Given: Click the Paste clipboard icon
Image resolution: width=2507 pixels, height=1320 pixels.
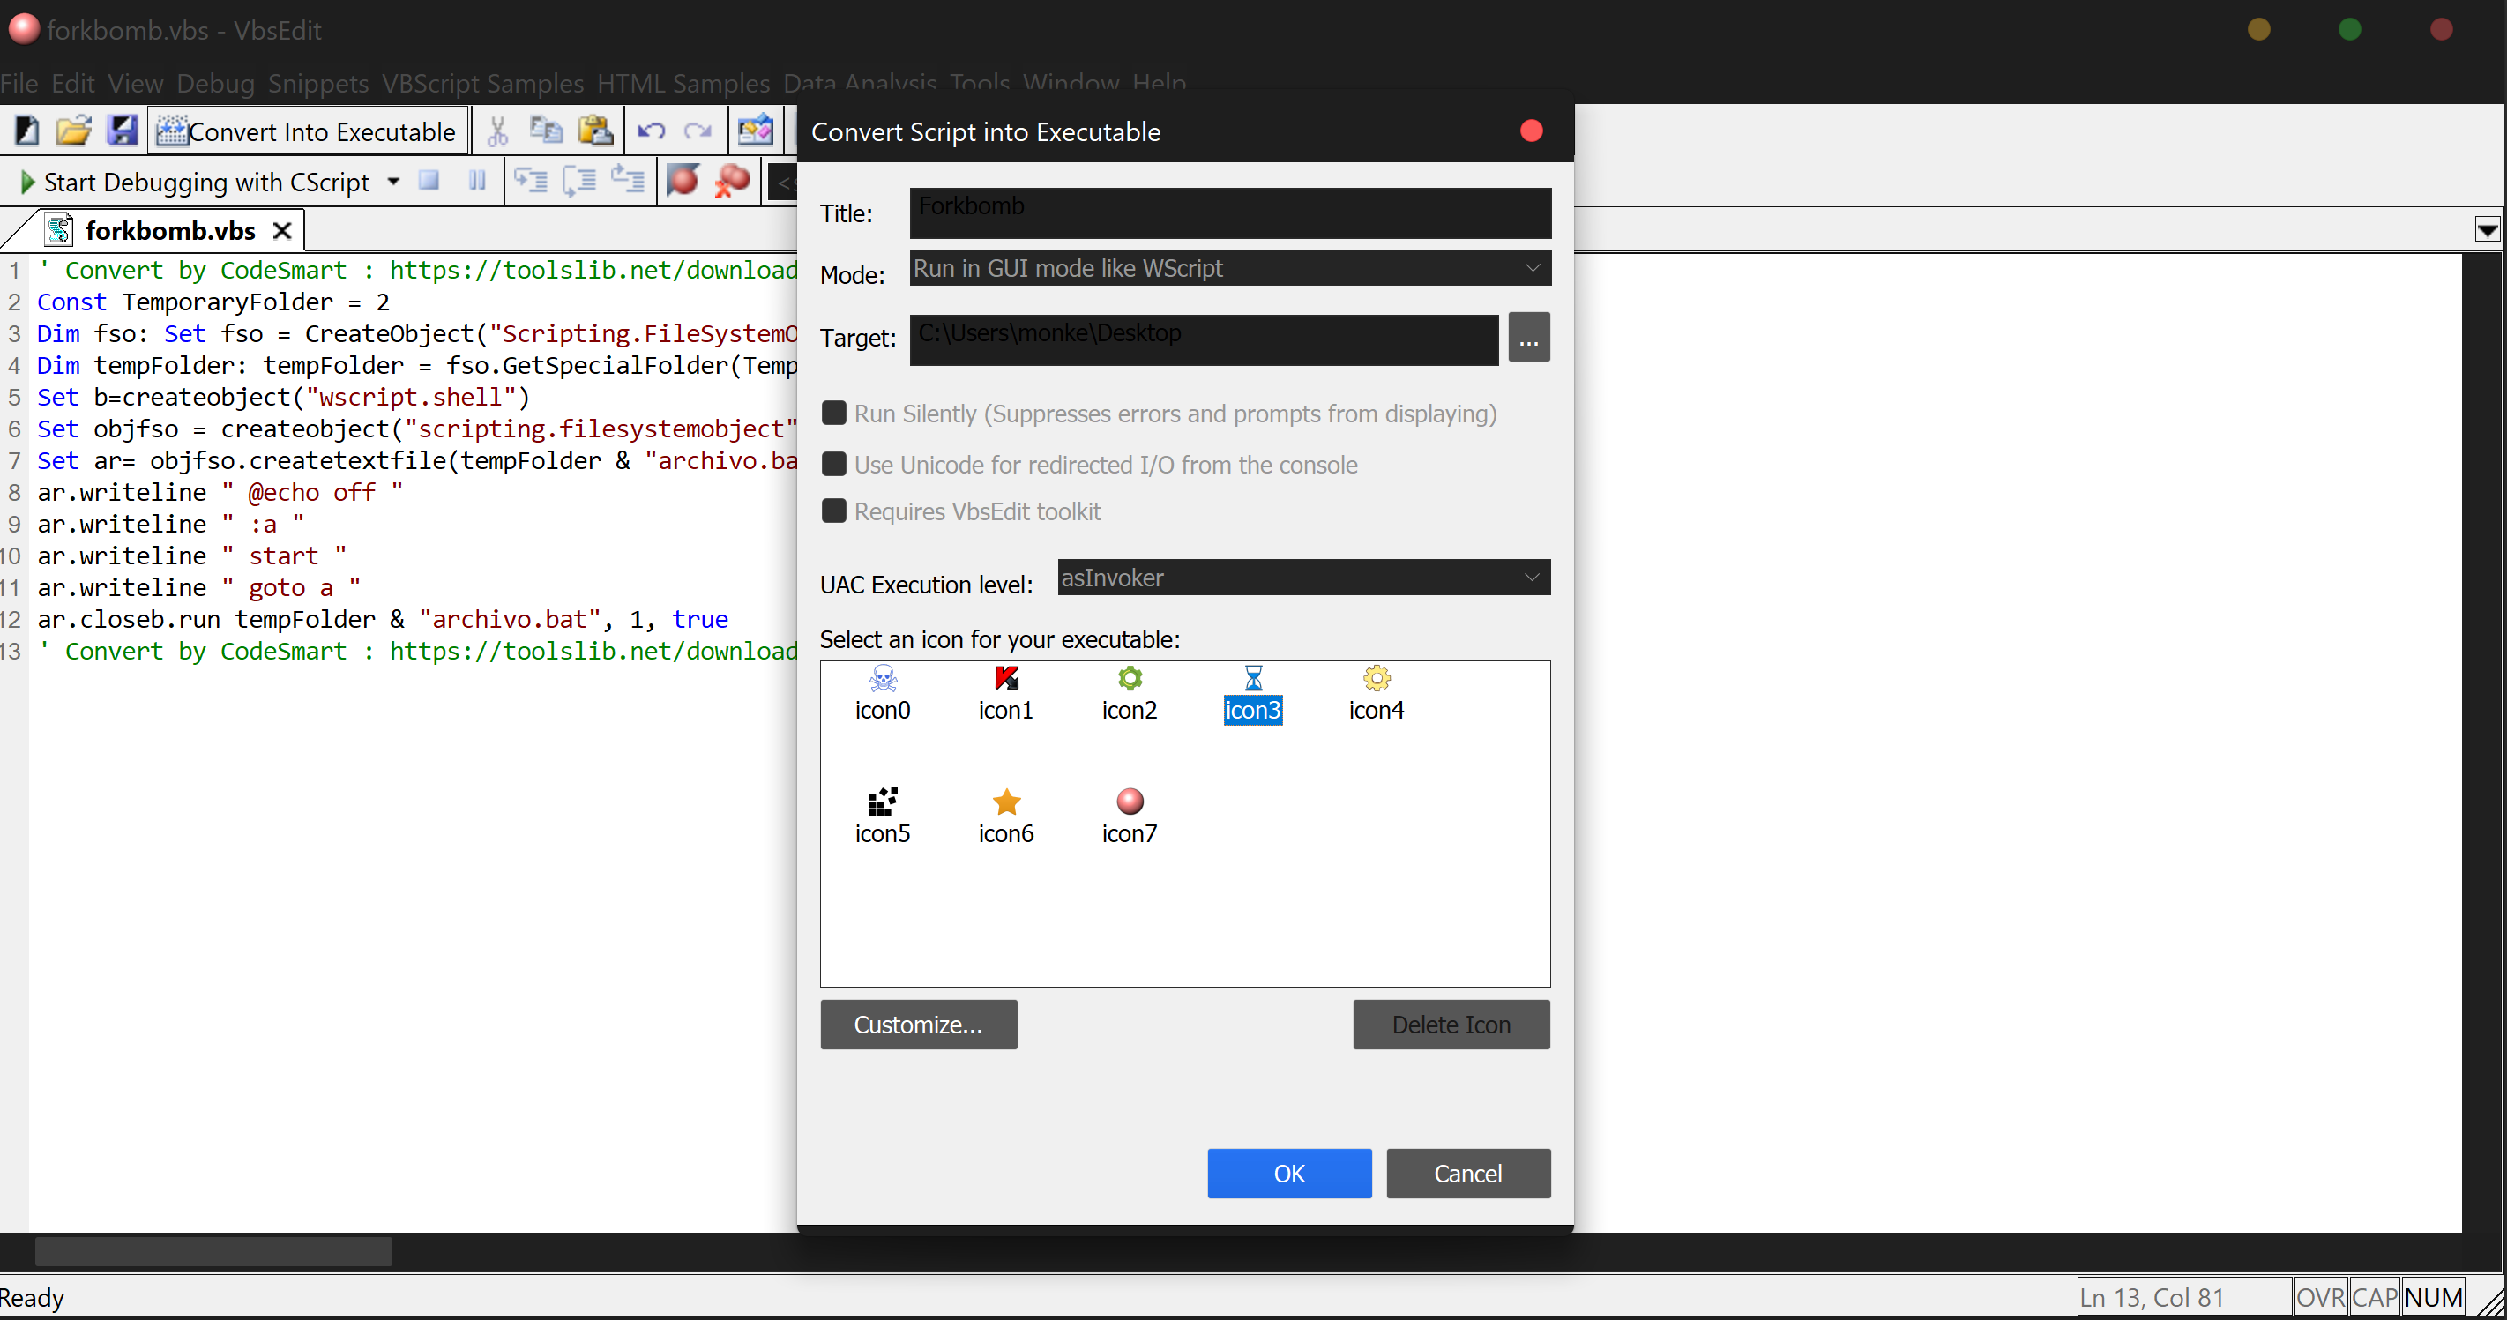Looking at the screenshot, I should [x=594, y=131].
